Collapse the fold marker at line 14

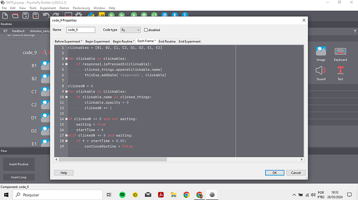66,119
